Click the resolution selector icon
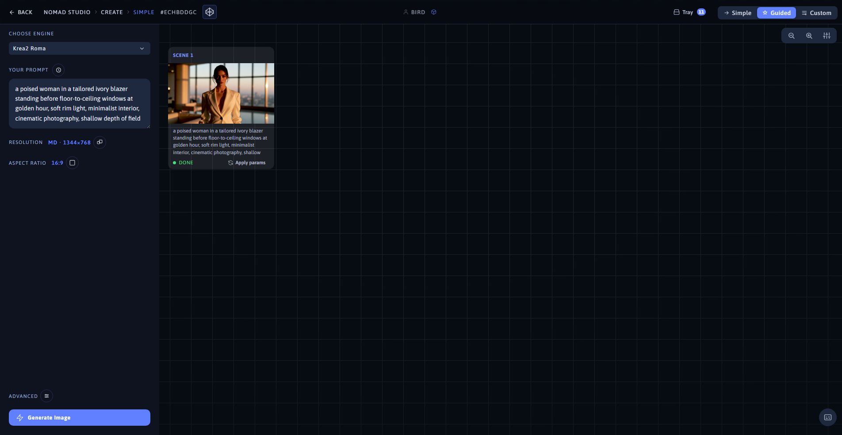Image resolution: width=842 pixels, height=435 pixels. point(100,142)
